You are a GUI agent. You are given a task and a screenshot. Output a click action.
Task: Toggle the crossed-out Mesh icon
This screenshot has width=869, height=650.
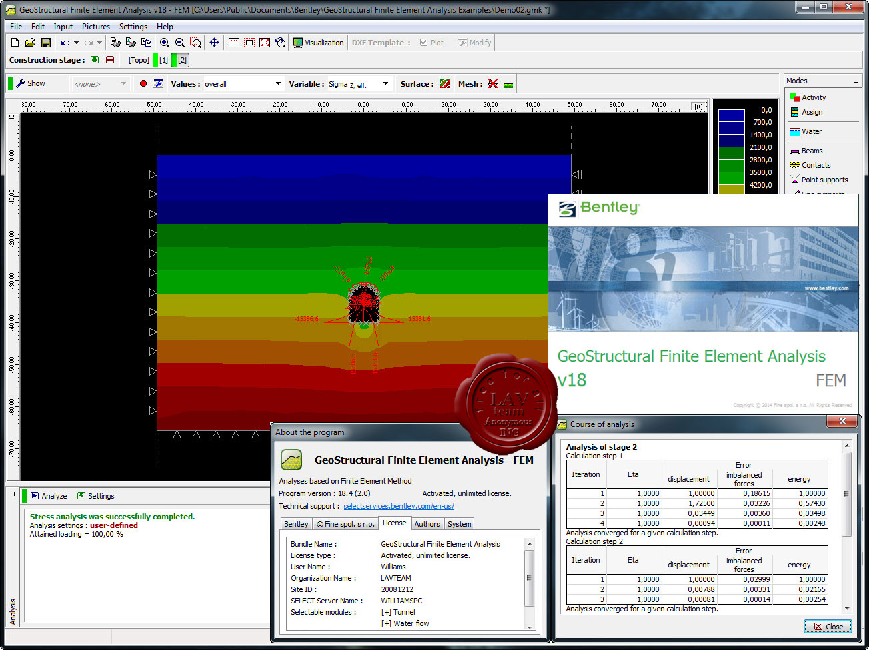coord(493,84)
